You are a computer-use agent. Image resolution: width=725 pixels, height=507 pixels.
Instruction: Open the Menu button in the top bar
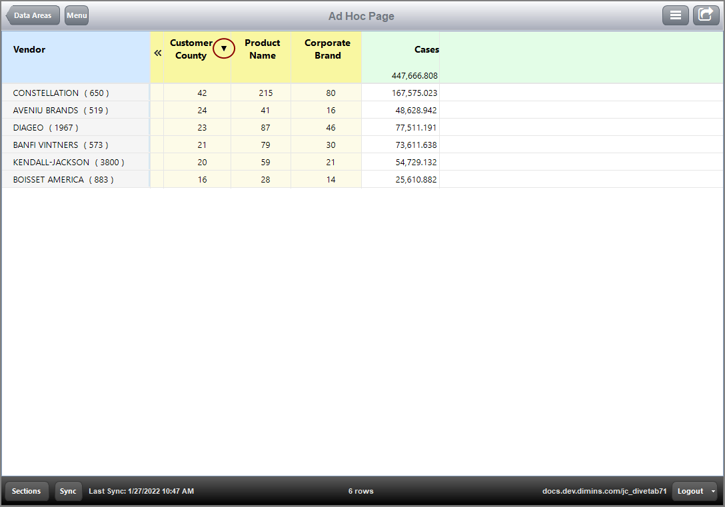point(76,15)
